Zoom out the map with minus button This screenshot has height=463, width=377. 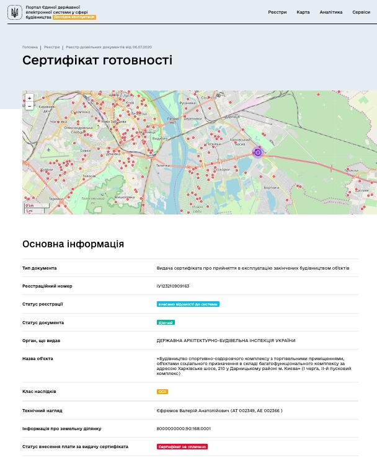[29, 106]
